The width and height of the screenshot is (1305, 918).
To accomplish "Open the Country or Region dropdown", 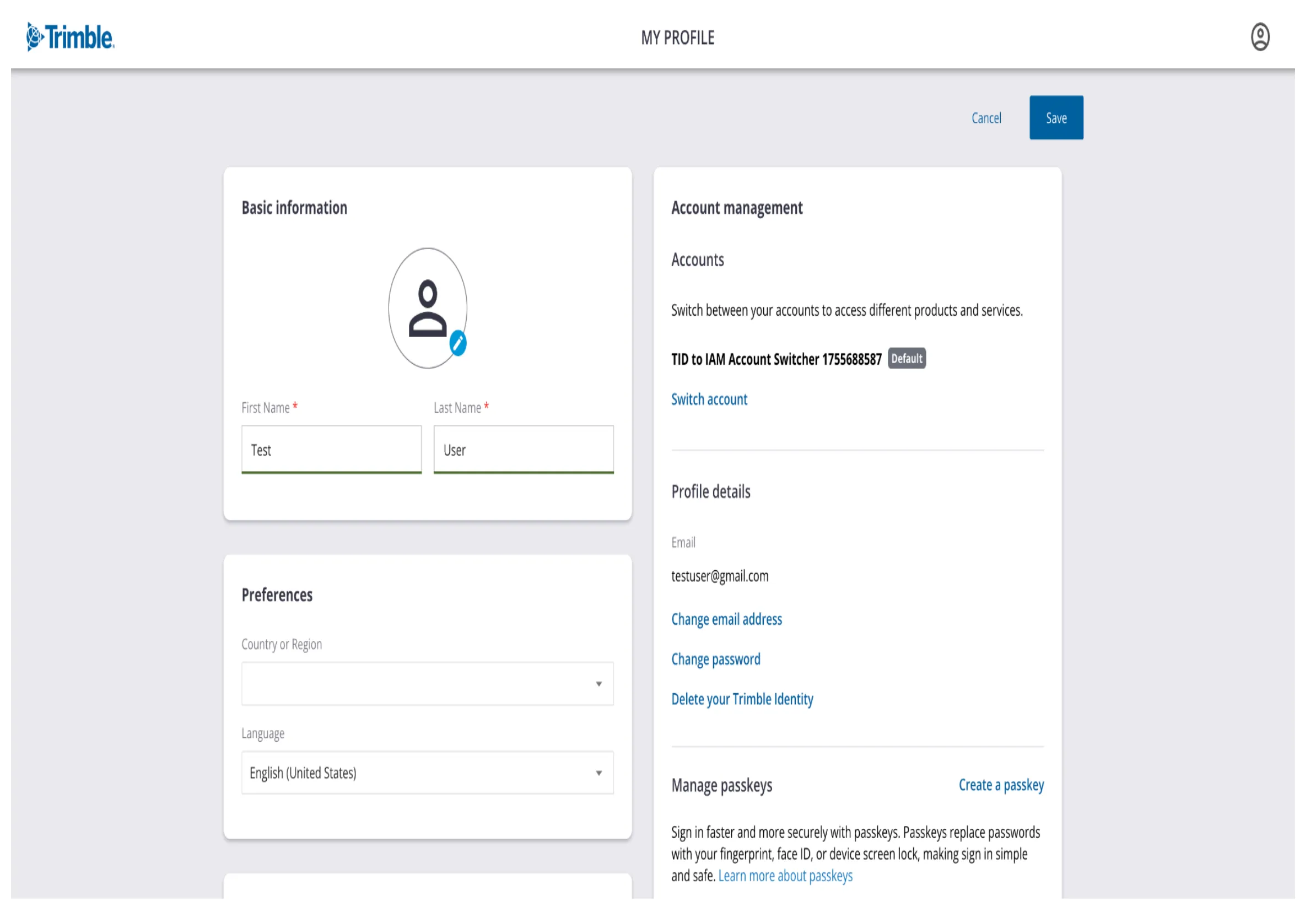I will (428, 683).
